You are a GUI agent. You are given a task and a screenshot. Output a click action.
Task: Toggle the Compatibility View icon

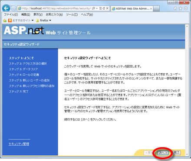101,8
